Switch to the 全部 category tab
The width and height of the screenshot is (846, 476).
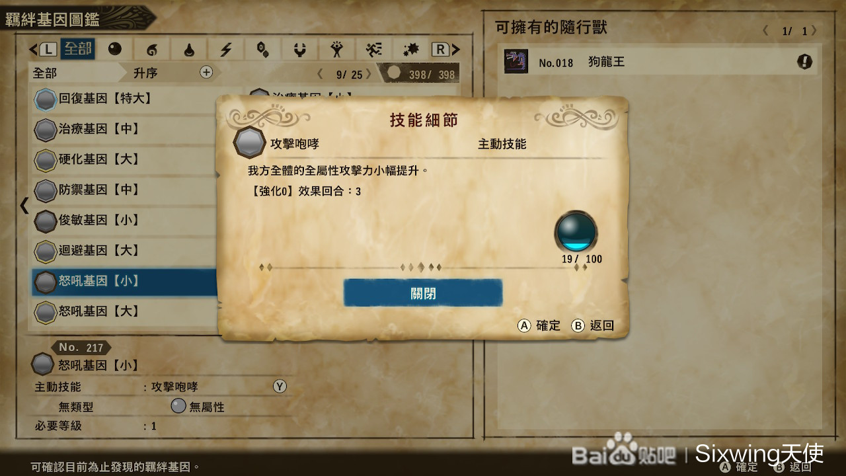click(x=77, y=50)
